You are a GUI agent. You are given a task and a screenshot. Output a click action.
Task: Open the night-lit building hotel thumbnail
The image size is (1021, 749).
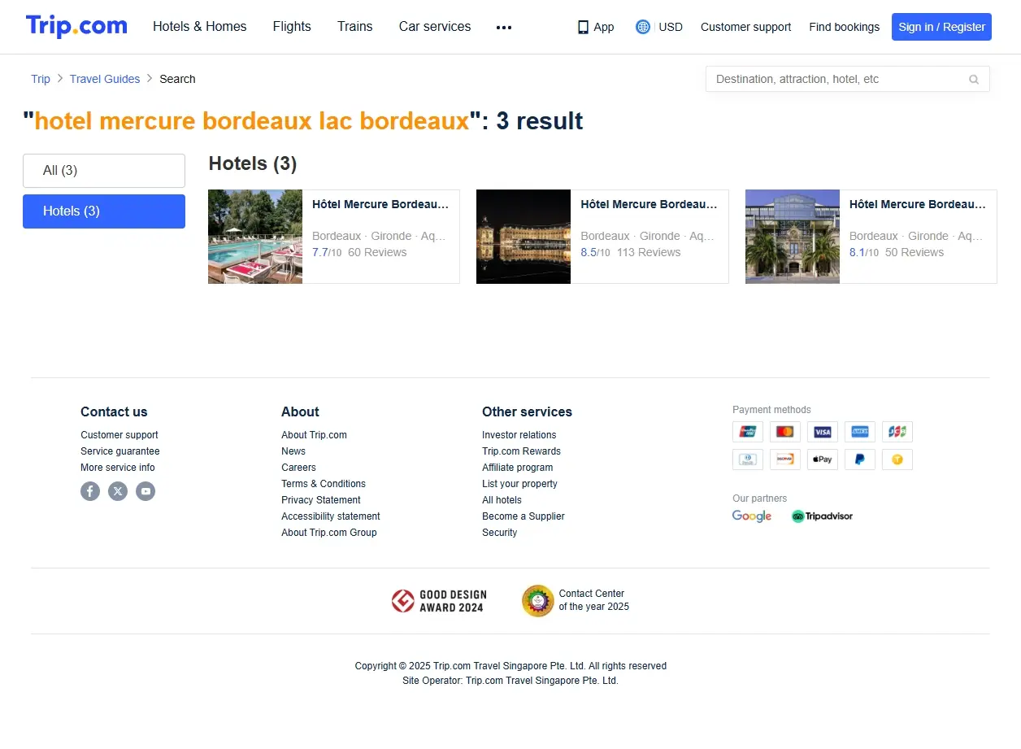click(524, 237)
